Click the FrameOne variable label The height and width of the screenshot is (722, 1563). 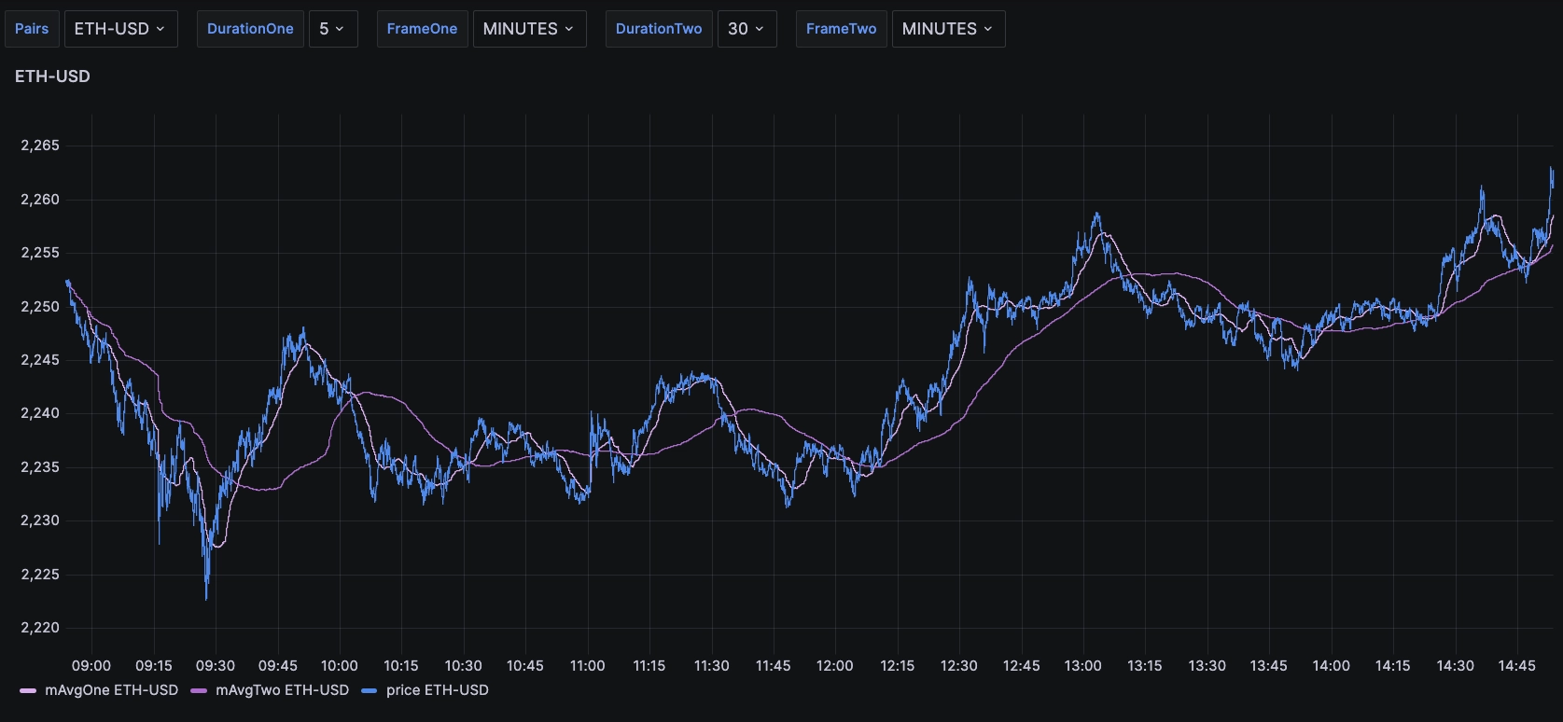coord(422,29)
